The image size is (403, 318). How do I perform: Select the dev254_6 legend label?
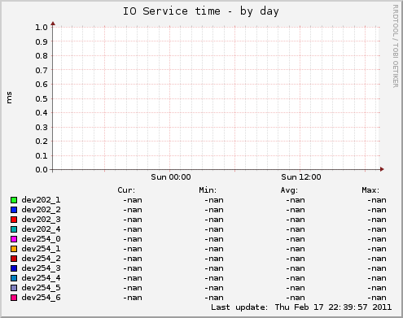click(41, 298)
